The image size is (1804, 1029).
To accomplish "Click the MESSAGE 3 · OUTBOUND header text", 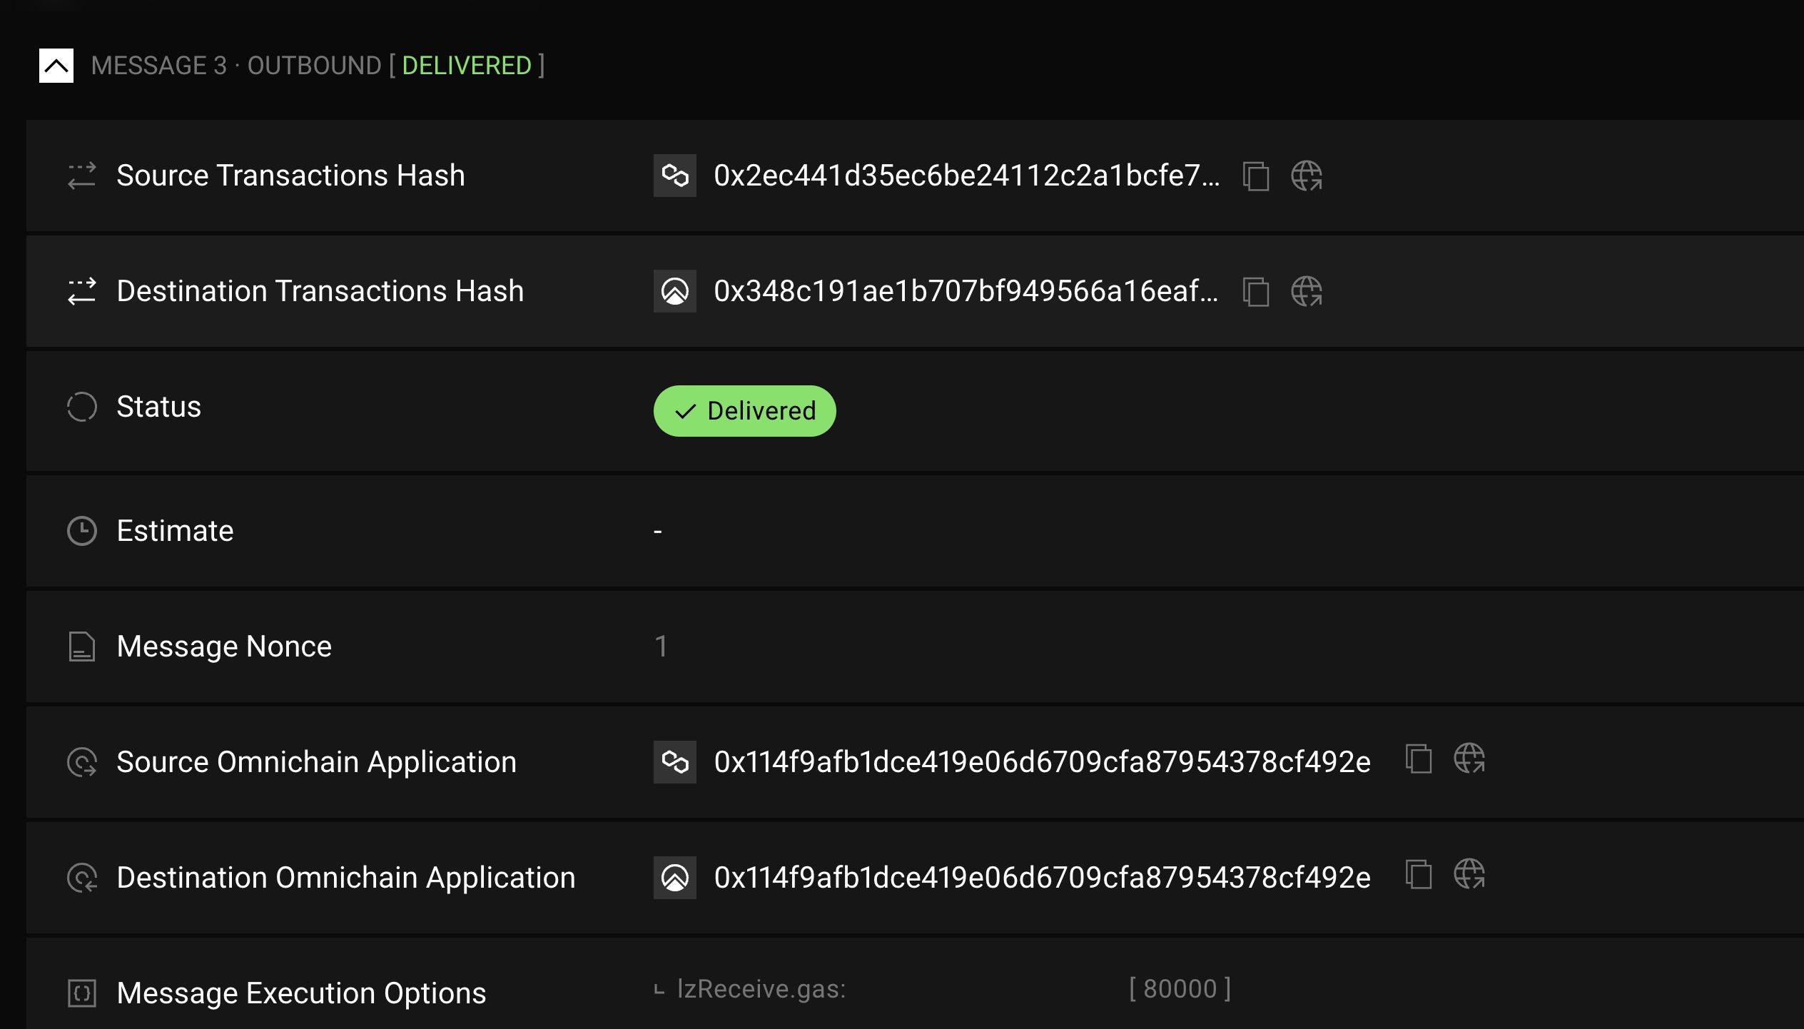I will (x=237, y=66).
